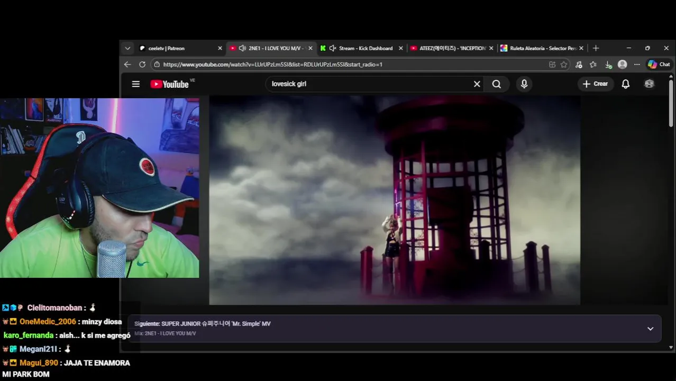This screenshot has height=381, width=676.
Task: Restore down the browser window
Action: 647,48
